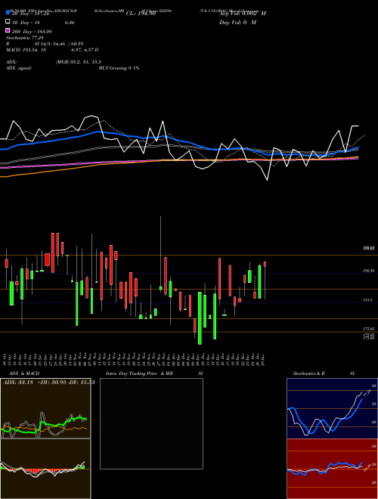
Task: Click the 'Avg Vol: 0.002 M' label
Action: (243, 14)
